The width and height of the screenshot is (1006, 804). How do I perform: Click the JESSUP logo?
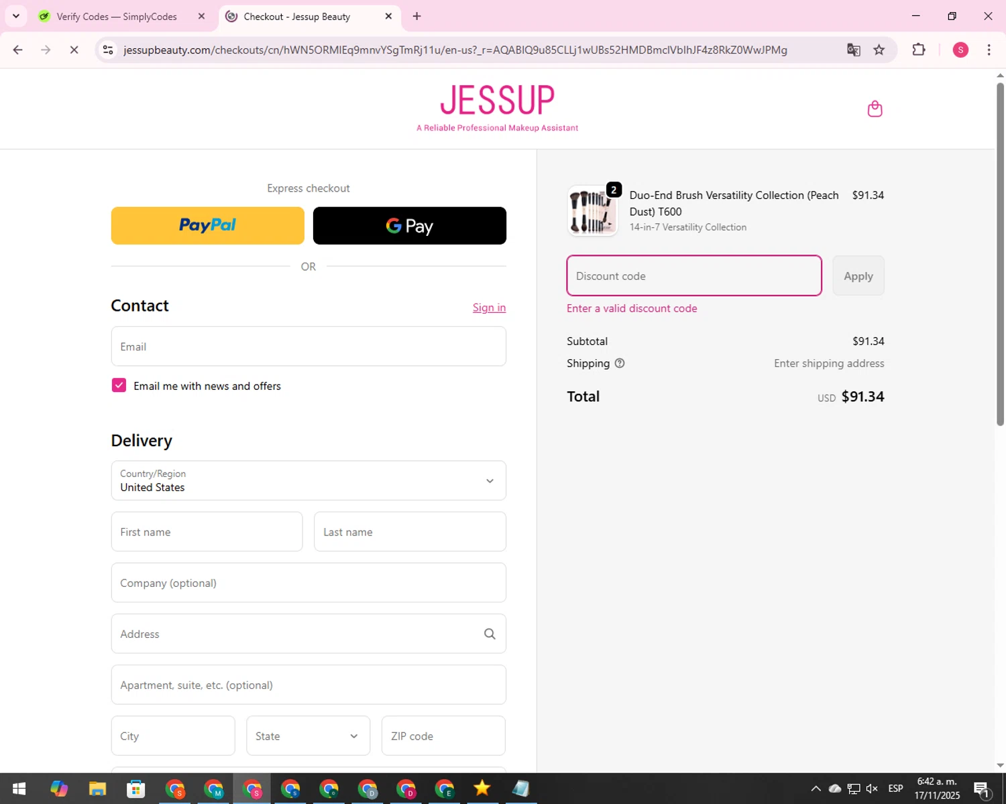[498, 107]
